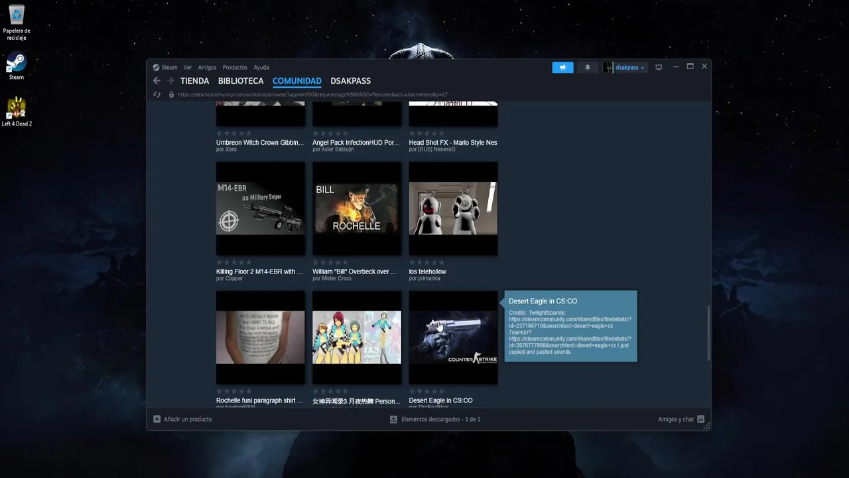
Task: Open the Rochelle funi paragraph shirt thumbnail
Action: pos(261,337)
